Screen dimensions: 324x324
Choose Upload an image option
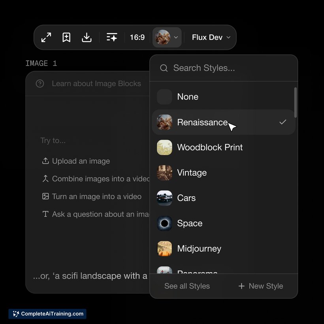pos(76,161)
